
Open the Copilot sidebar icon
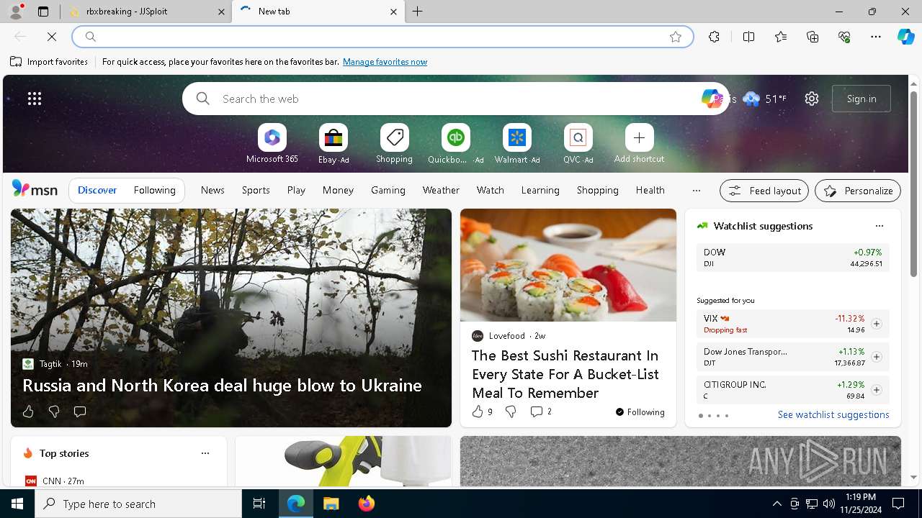pyautogui.click(x=906, y=37)
